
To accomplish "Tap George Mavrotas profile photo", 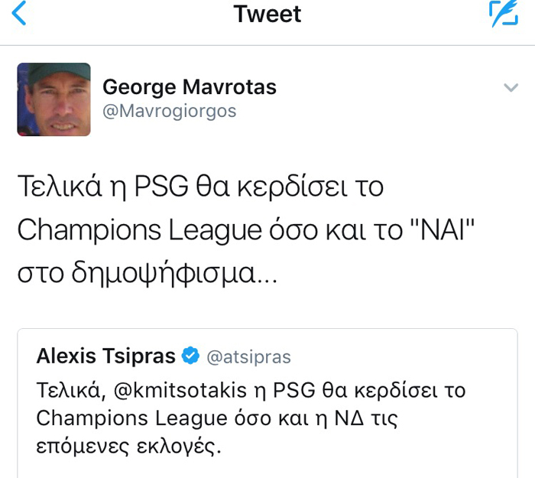I will coord(54,99).
